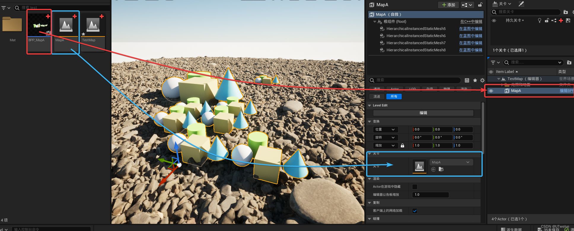Enable Actor在游戏中隐藏 checkbox
574x231 pixels.
point(415,187)
